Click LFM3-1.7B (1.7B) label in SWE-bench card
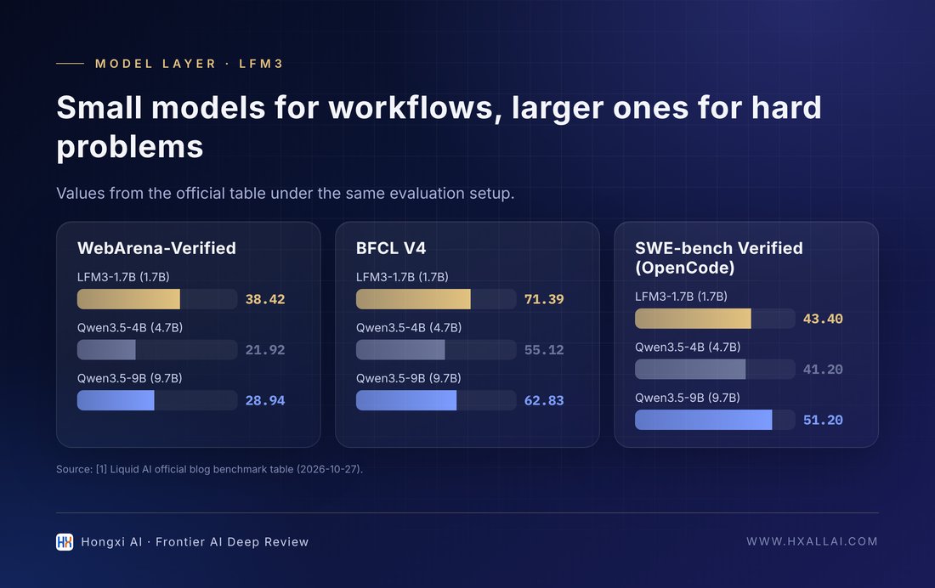 (681, 297)
